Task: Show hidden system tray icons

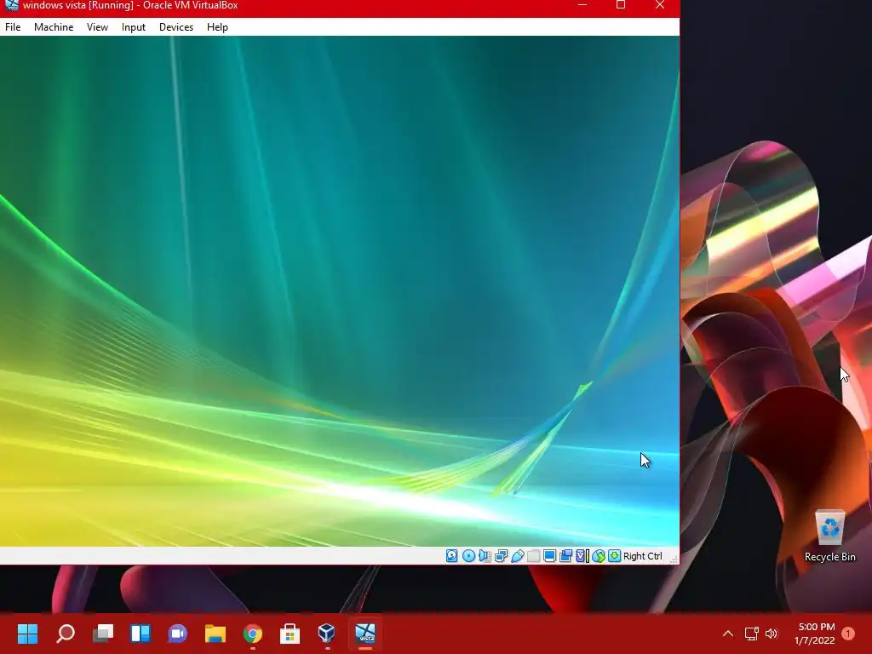Action: pos(727,634)
